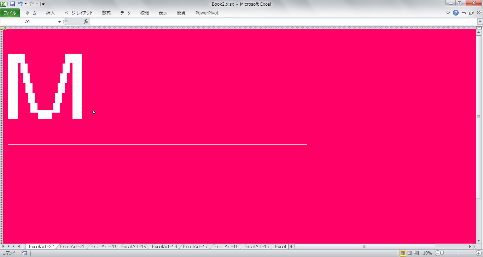Click コマンド status text in status bar

[x=9, y=253]
